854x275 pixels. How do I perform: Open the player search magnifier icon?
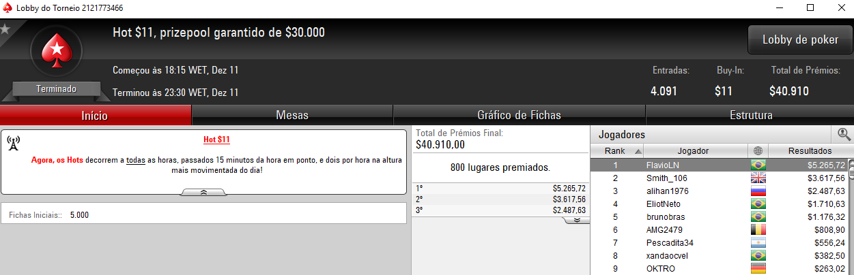point(844,135)
